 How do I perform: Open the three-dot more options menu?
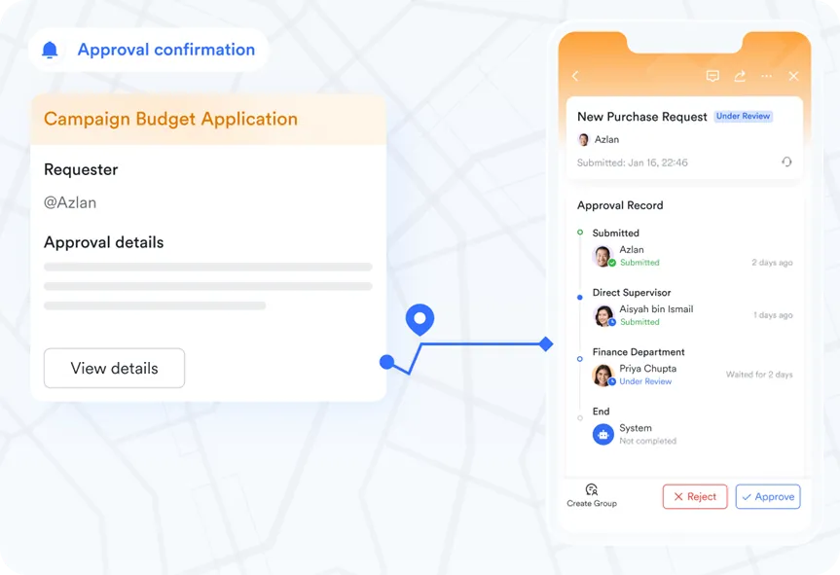coord(767,76)
